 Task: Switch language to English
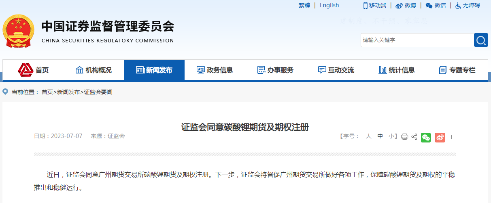coord(329,5)
